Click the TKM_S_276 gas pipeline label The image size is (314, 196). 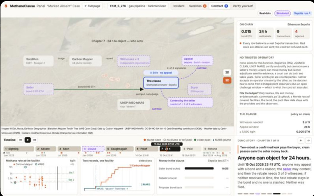(138, 6)
